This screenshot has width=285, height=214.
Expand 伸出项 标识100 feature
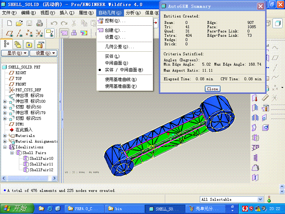click(5, 101)
